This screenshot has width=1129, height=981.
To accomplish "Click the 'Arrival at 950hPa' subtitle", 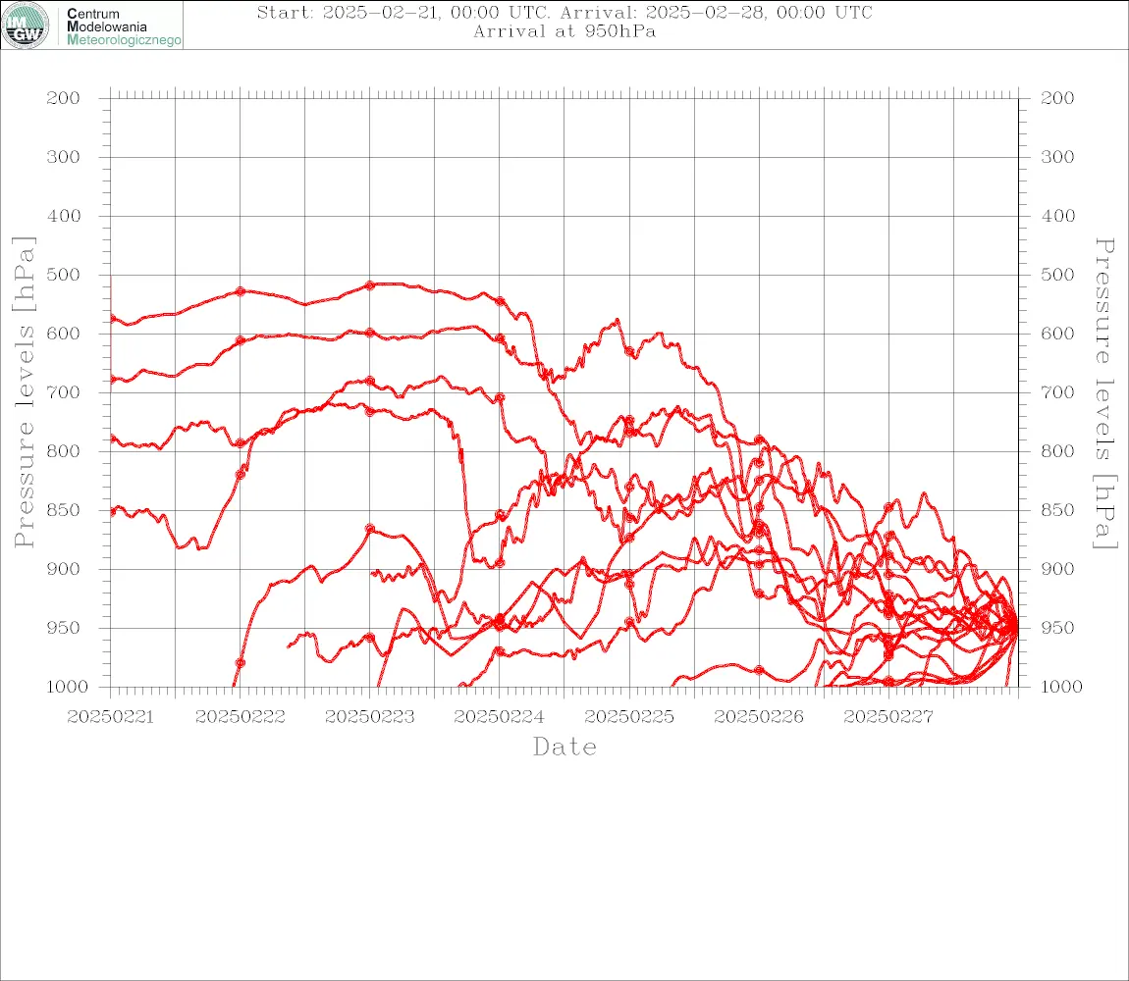I will coord(564,31).
